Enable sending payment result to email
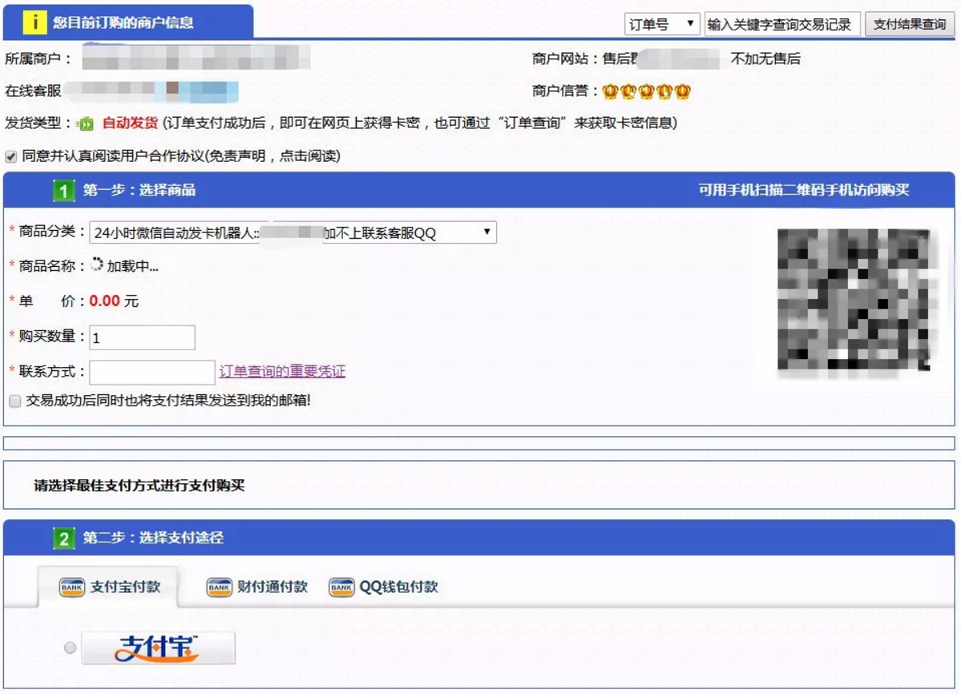The width and height of the screenshot is (961, 694). (14, 401)
